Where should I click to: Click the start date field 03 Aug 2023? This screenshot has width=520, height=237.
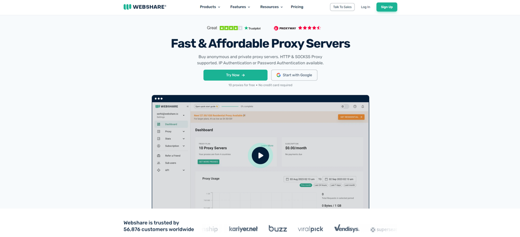300,179
